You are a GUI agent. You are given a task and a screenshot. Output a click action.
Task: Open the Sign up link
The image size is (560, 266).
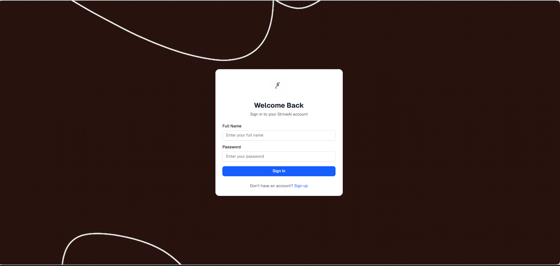coord(301,186)
